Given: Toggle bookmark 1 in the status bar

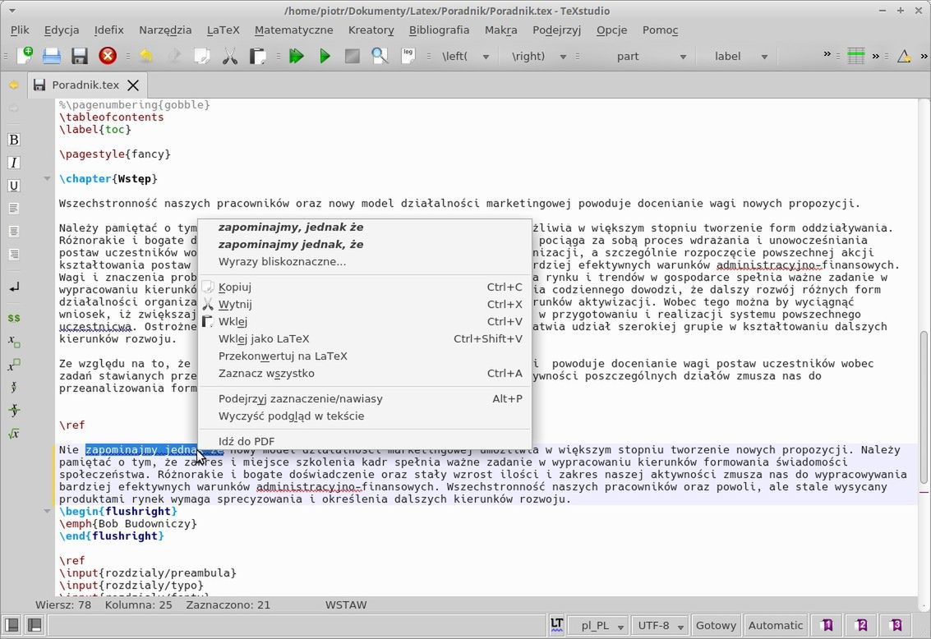Looking at the screenshot, I should click(827, 625).
